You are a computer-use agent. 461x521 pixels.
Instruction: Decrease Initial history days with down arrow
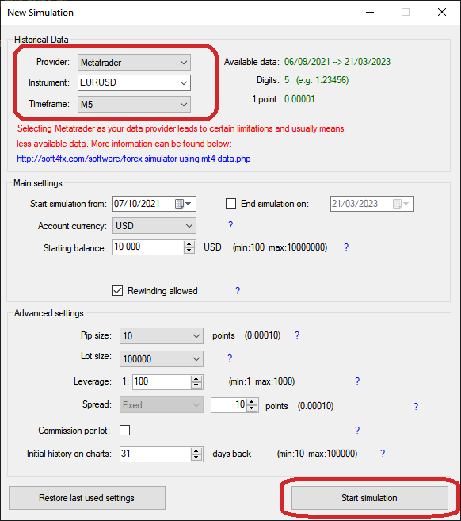point(196,458)
